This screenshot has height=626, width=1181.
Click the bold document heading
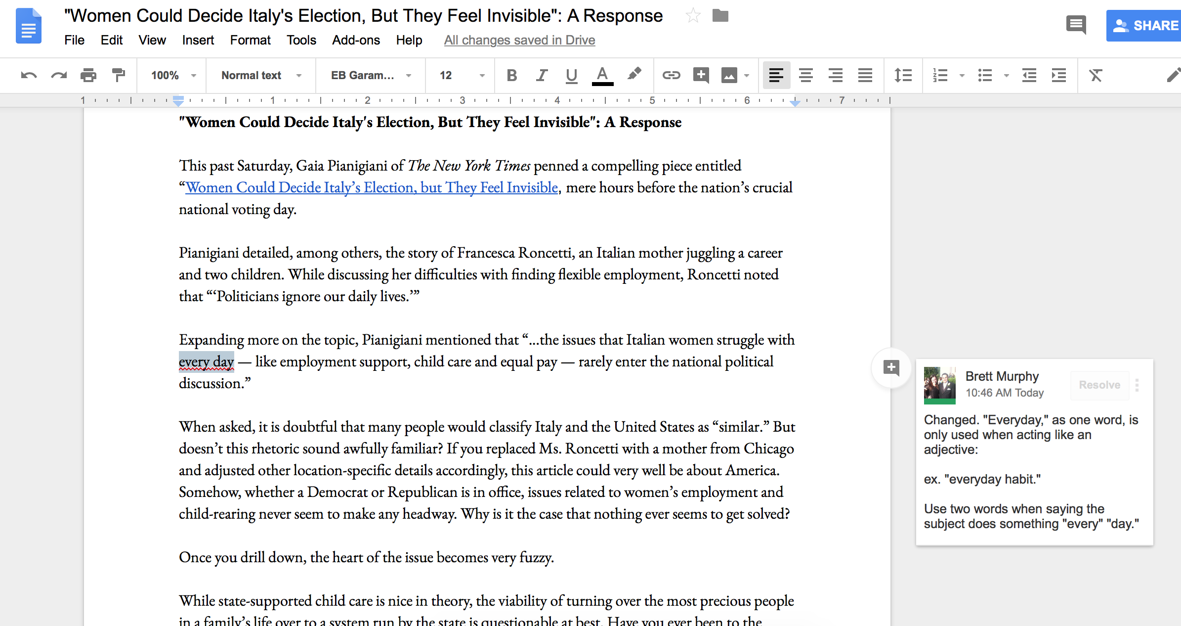click(430, 122)
